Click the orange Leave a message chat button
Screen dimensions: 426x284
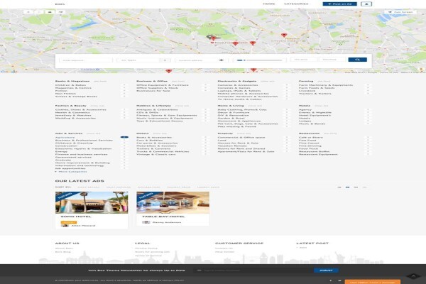point(373,282)
